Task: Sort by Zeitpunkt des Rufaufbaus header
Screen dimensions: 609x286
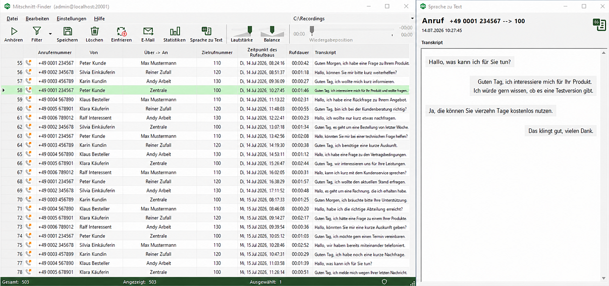Action: [x=262, y=52]
